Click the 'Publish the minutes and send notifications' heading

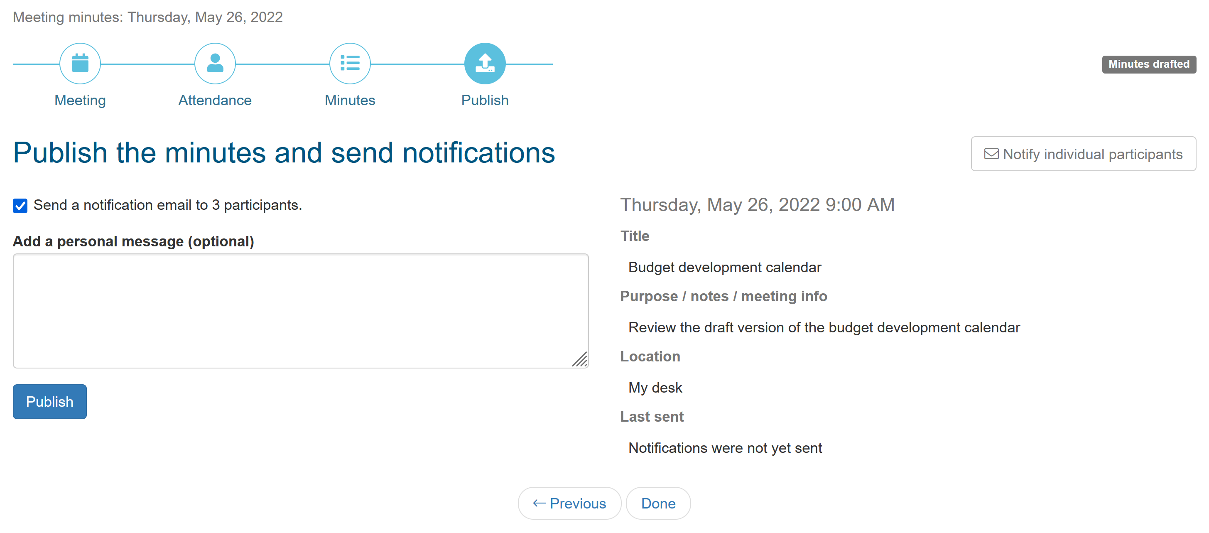[284, 152]
